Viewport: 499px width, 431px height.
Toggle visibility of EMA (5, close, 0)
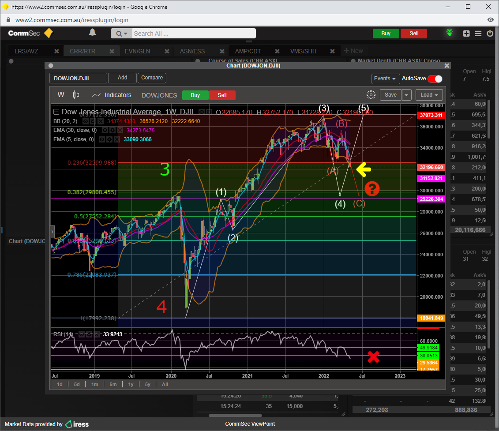[102, 139]
